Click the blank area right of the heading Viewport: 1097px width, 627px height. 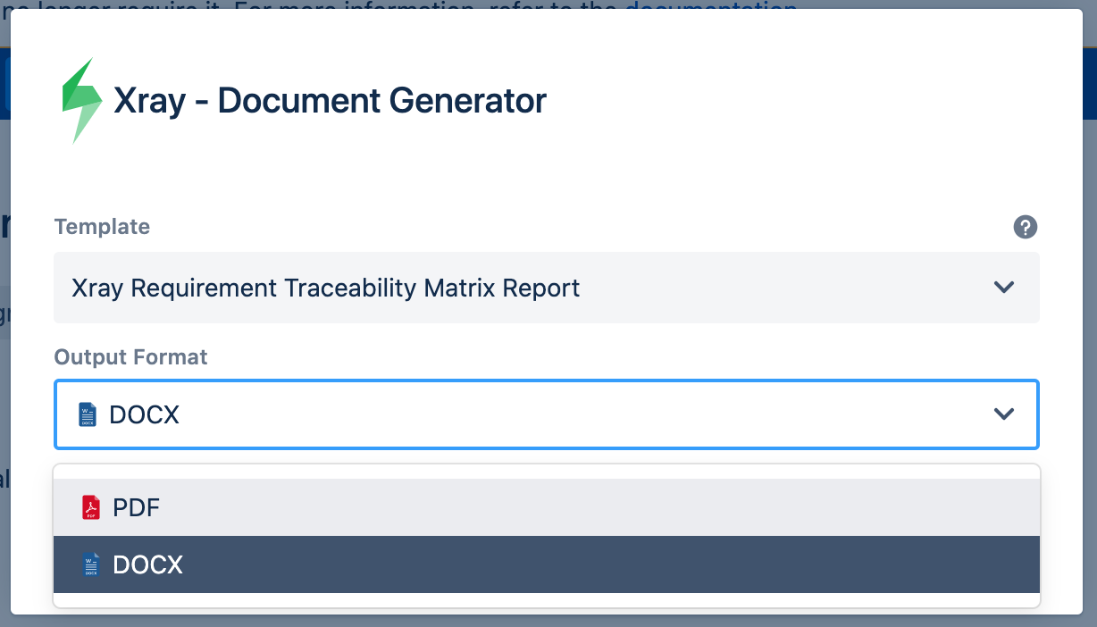pyautogui.click(x=804, y=101)
